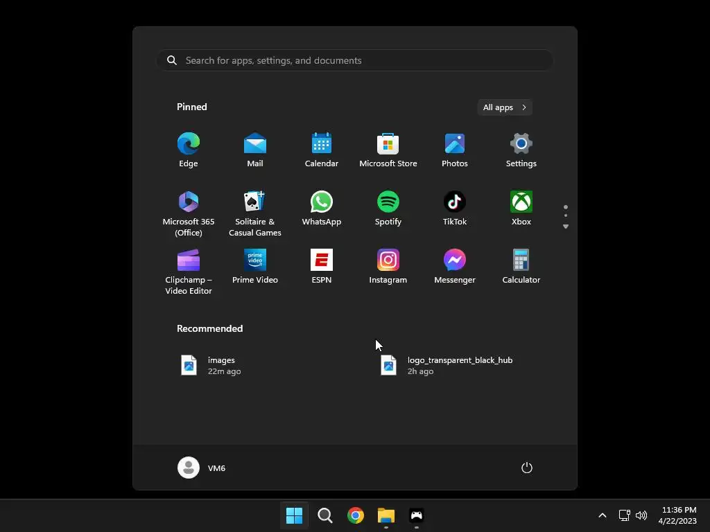Launch the Photos app
Screen dimensions: 710x532
tap(455, 150)
